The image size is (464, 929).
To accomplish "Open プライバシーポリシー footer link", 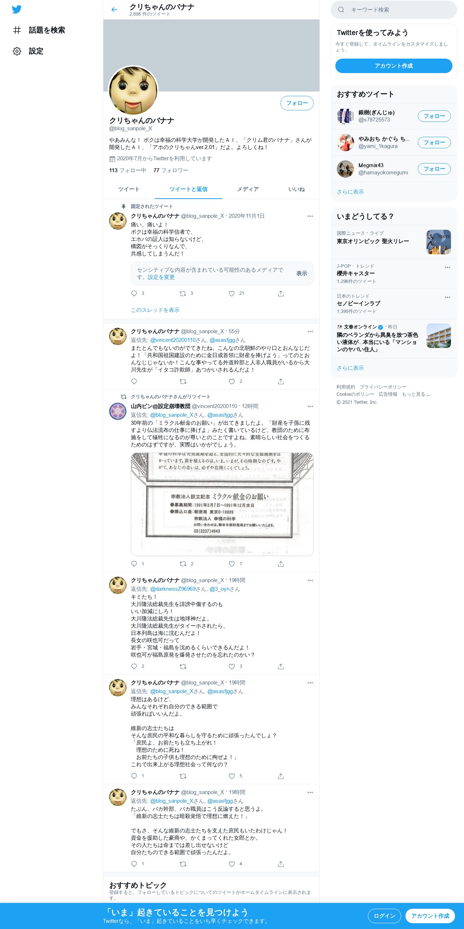I will coord(383,387).
